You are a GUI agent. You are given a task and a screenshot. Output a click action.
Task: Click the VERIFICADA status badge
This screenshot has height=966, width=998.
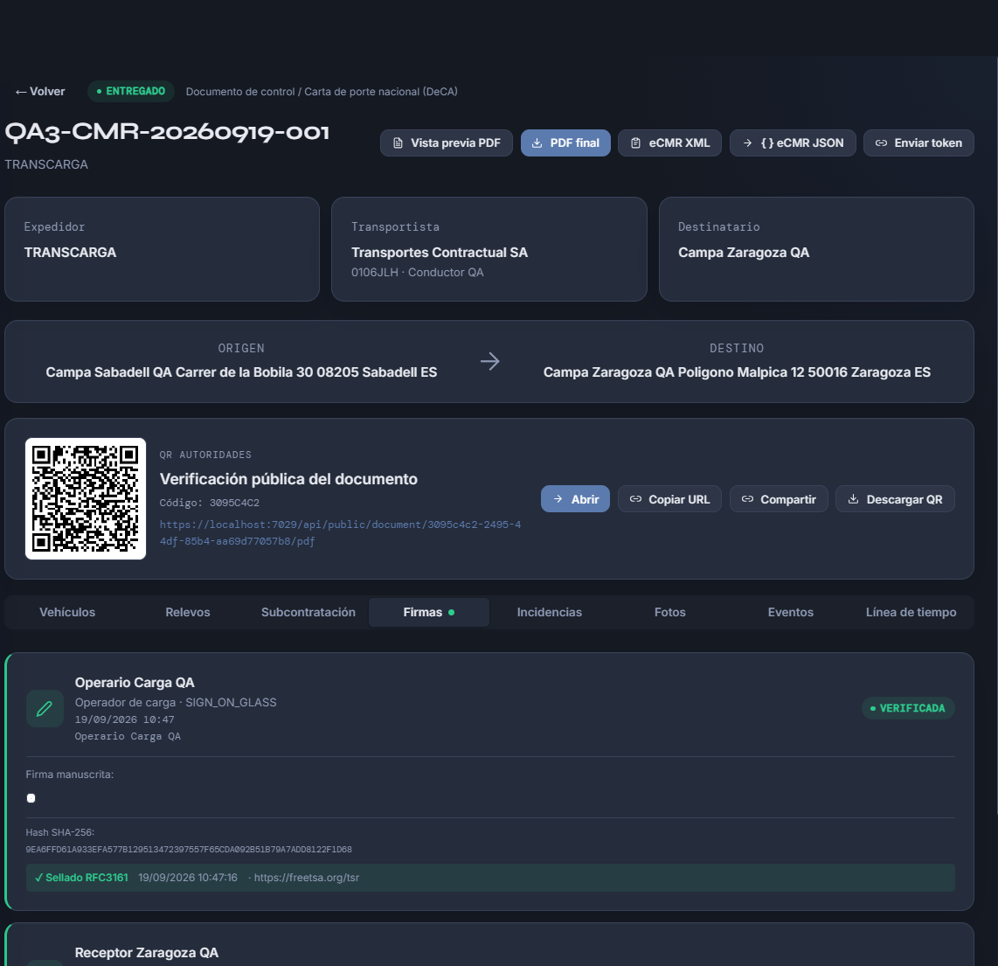(908, 708)
